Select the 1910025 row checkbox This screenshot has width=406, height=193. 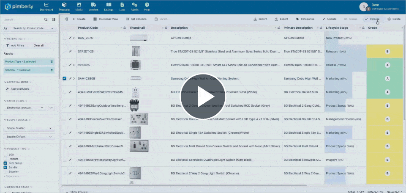click(65, 65)
